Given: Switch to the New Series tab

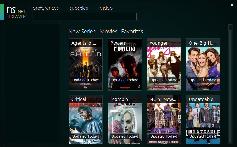Looking at the screenshot, I should 82,32.
